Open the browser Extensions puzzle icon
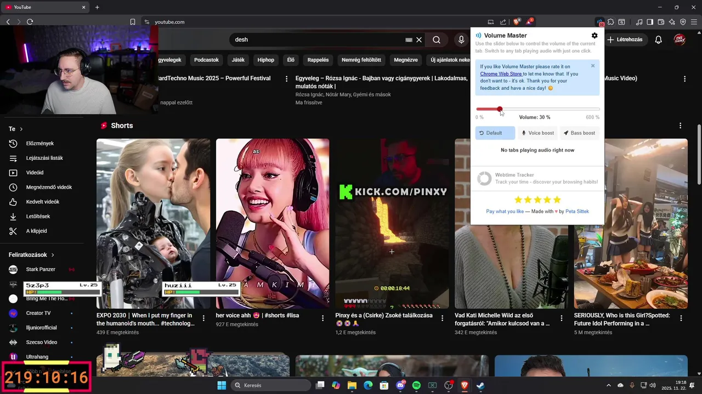702x394 pixels. (x=610, y=22)
